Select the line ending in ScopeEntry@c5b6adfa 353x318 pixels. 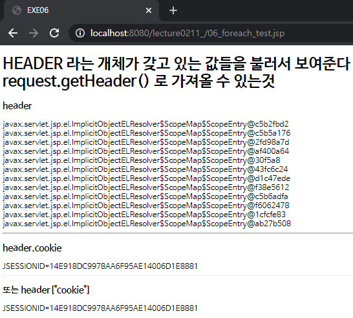tap(145, 196)
